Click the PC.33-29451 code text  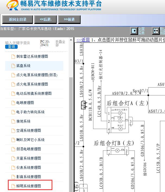click(x=45, y=43)
